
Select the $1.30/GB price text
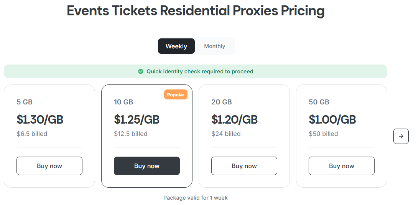tap(40, 119)
